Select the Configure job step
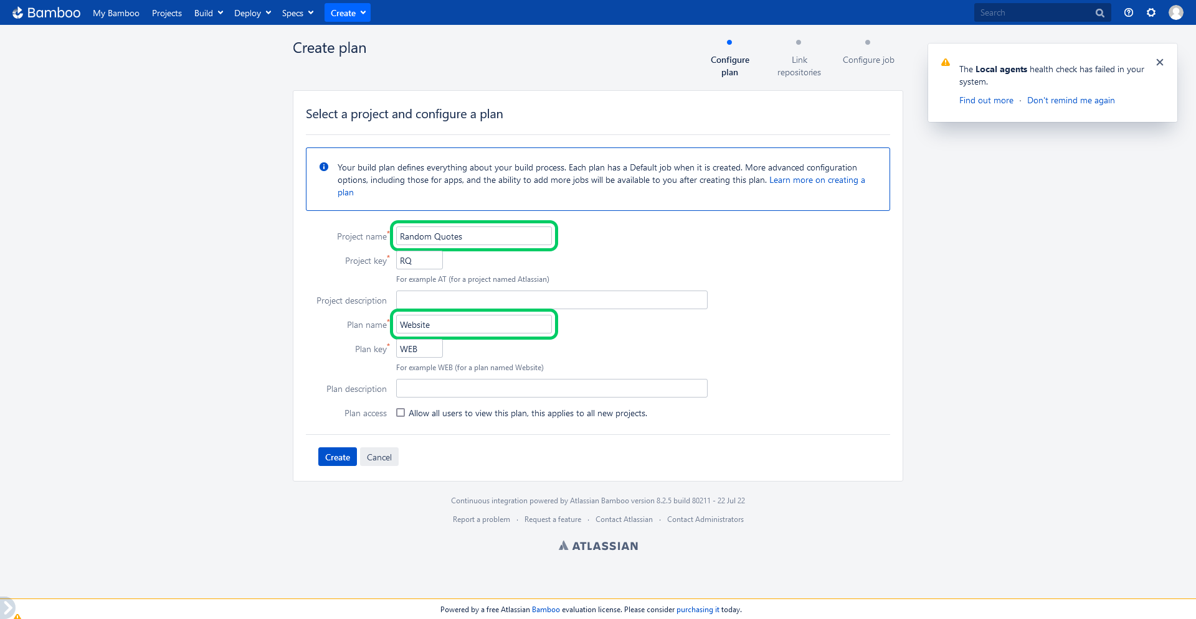Image resolution: width=1196 pixels, height=619 pixels. (x=868, y=60)
